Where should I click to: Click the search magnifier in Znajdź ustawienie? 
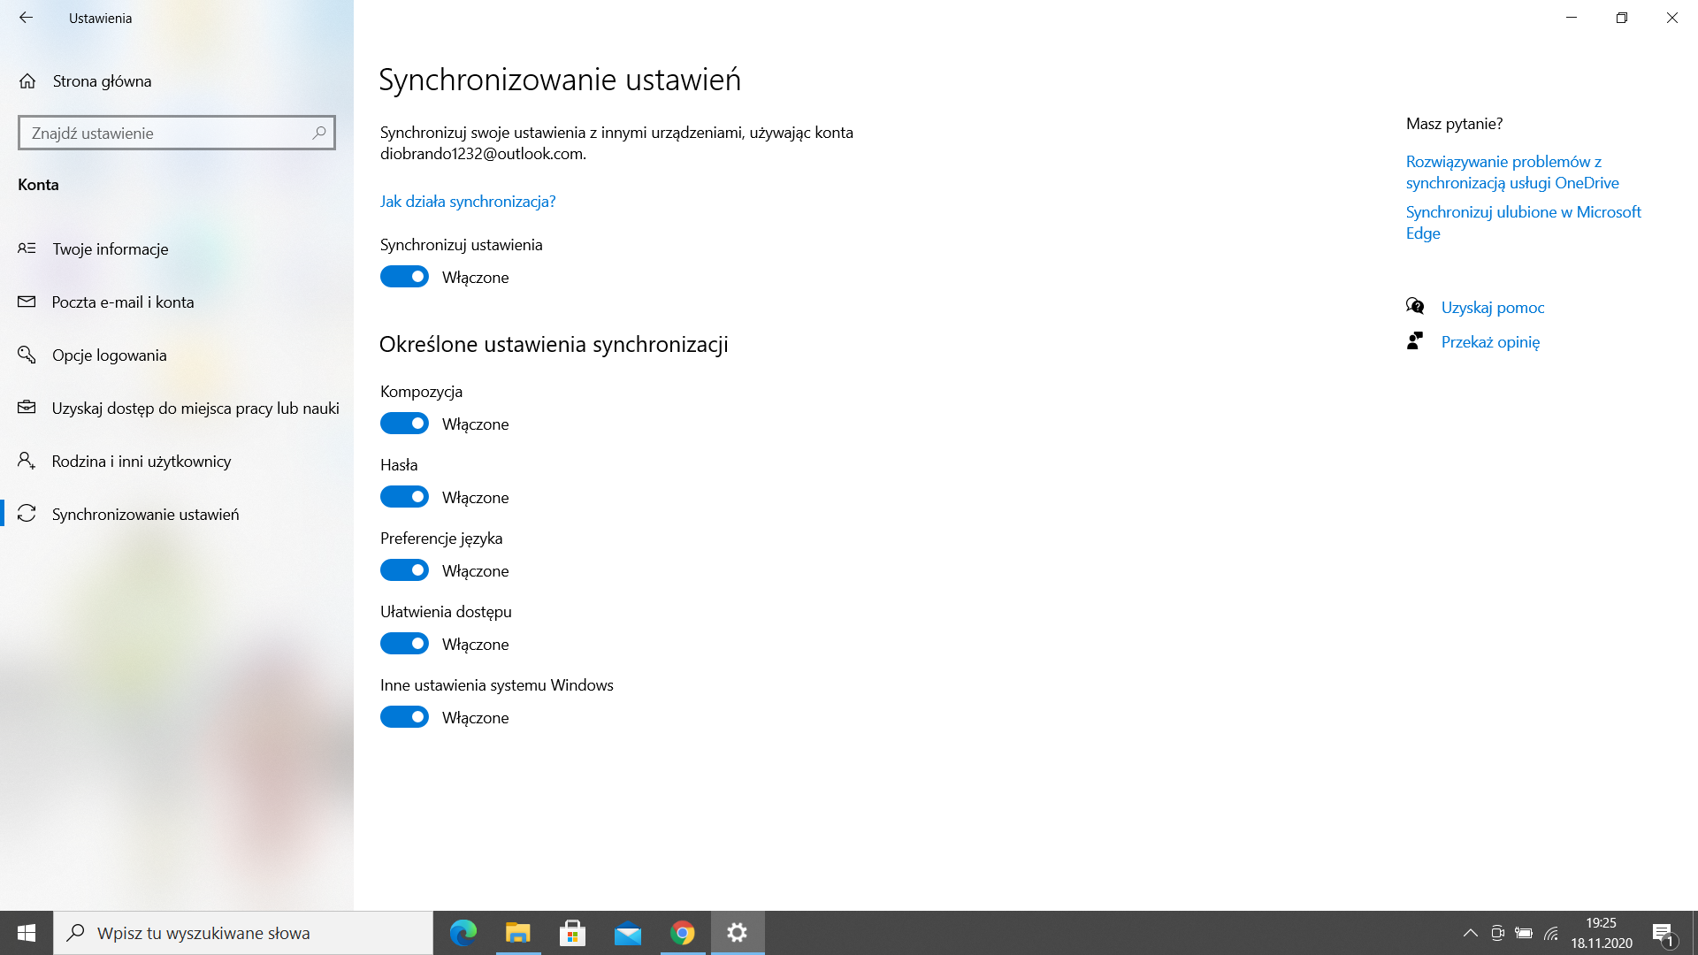pyautogui.click(x=318, y=133)
